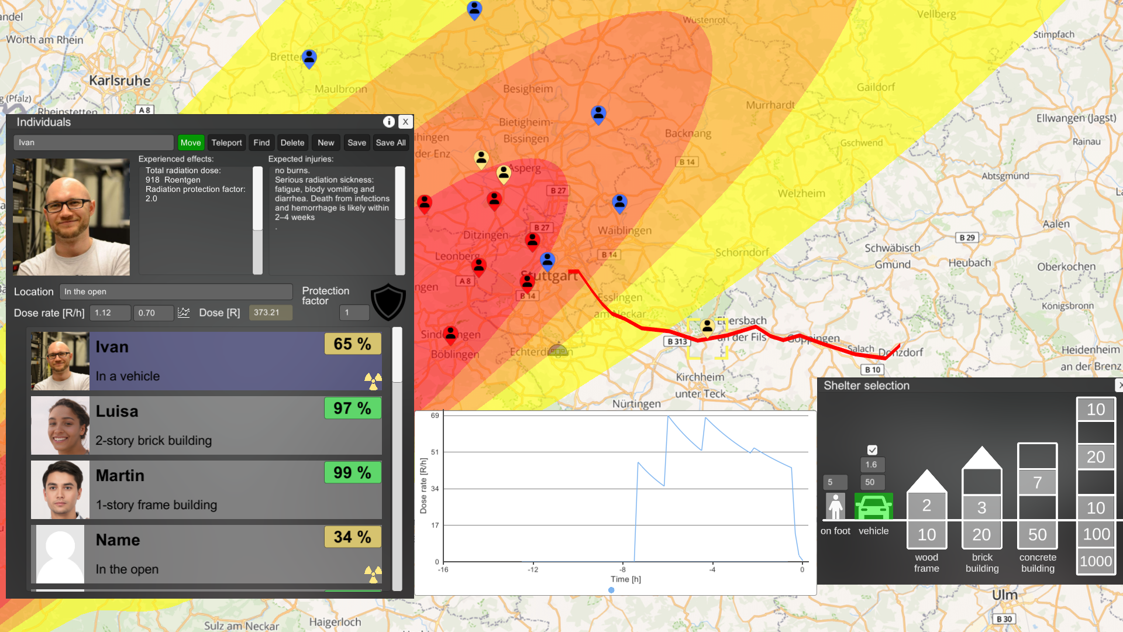Viewport: 1123px width, 632px height.
Task: Select the green vehicle shelter icon
Action: click(x=873, y=506)
